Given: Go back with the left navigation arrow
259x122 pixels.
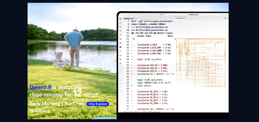Looking at the screenshot, I should click(161, 15).
